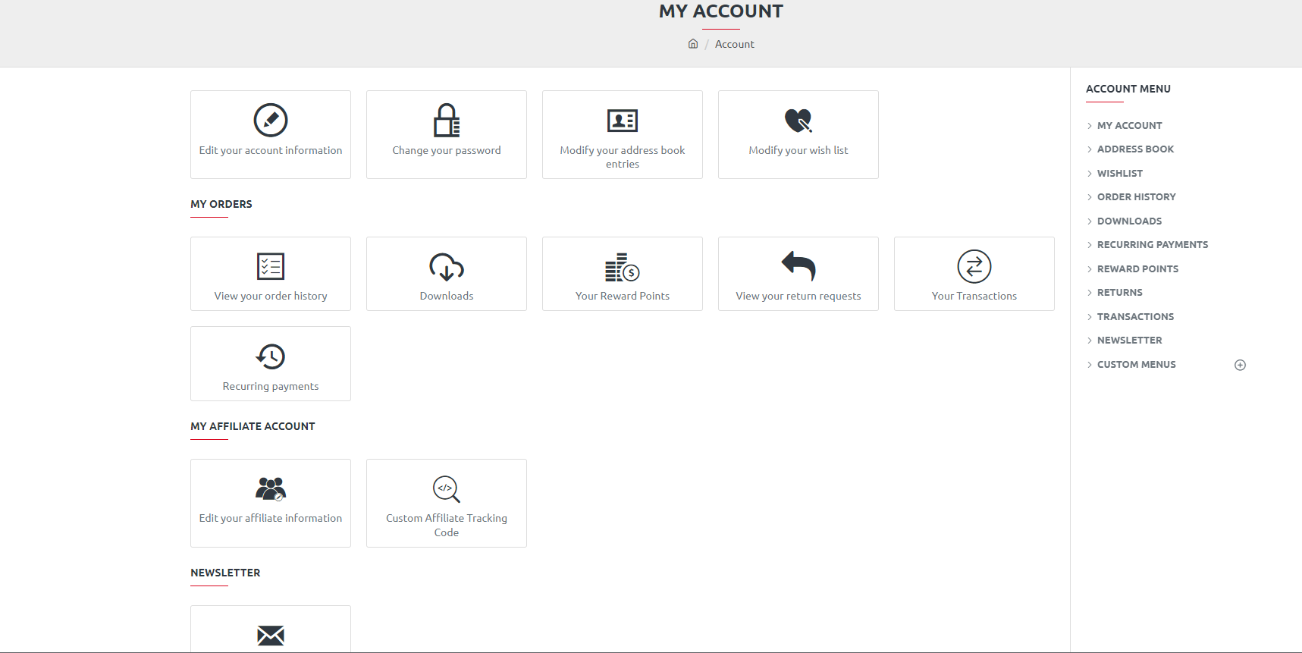
Task: Select Downloads in account menu
Action: pyautogui.click(x=1129, y=221)
